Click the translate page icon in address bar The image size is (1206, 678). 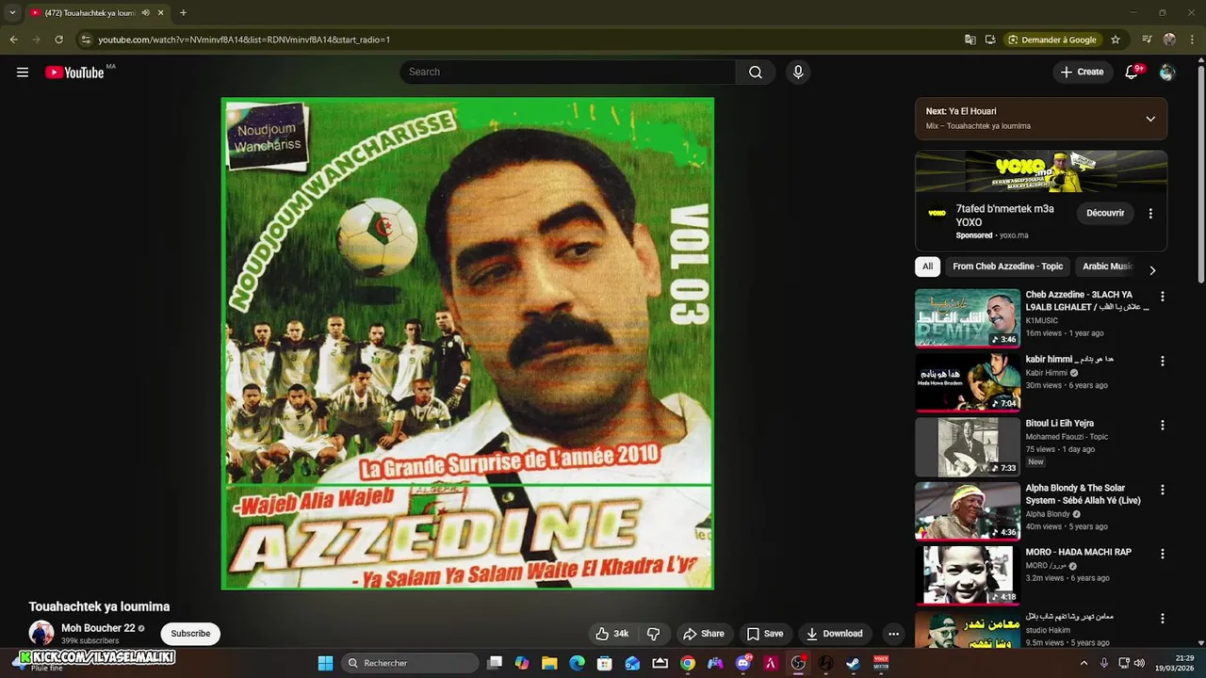[970, 40]
